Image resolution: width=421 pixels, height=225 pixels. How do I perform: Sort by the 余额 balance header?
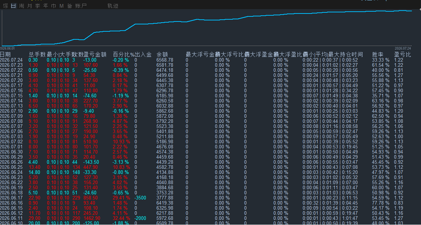coord(162,55)
